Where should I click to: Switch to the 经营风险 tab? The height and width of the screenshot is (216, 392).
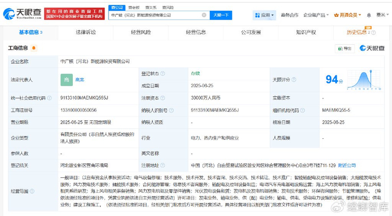click(141, 32)
